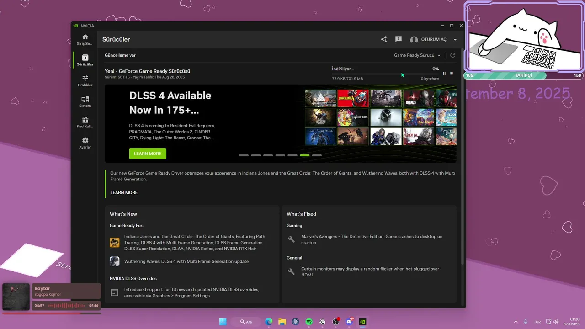The height and width of the screenshot is (329, 585).
Task: Click 'Sagopa Kajmer' artist name
Action: tap(48, 294)
